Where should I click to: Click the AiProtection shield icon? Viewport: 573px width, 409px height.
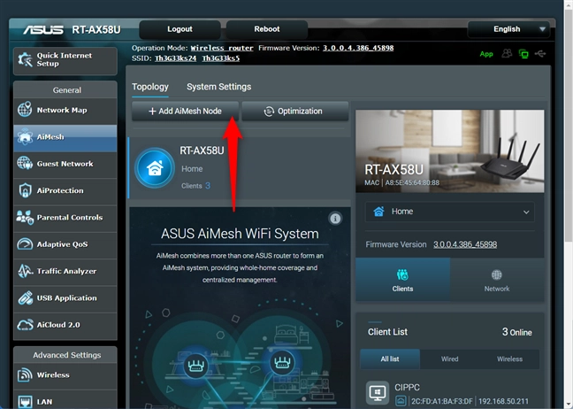tap(25, 190)
